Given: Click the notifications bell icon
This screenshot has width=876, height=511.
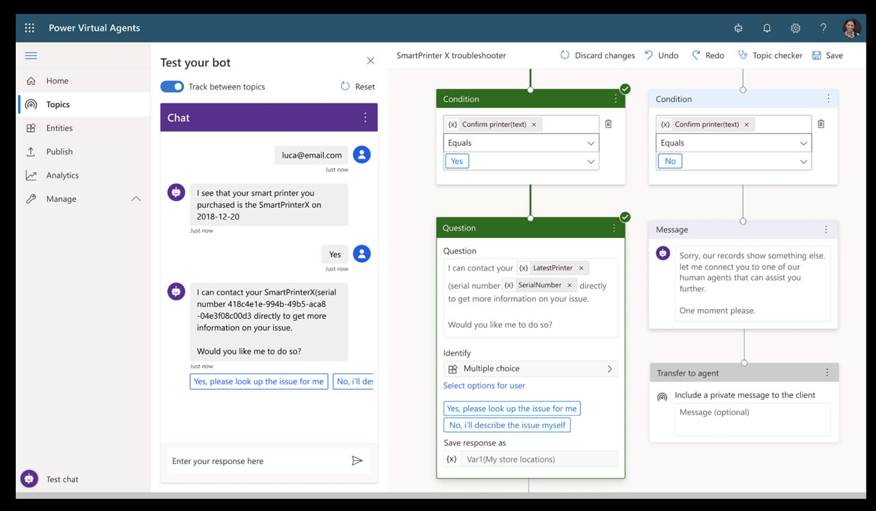Looking at the screenshot, I should coord(766,28).
